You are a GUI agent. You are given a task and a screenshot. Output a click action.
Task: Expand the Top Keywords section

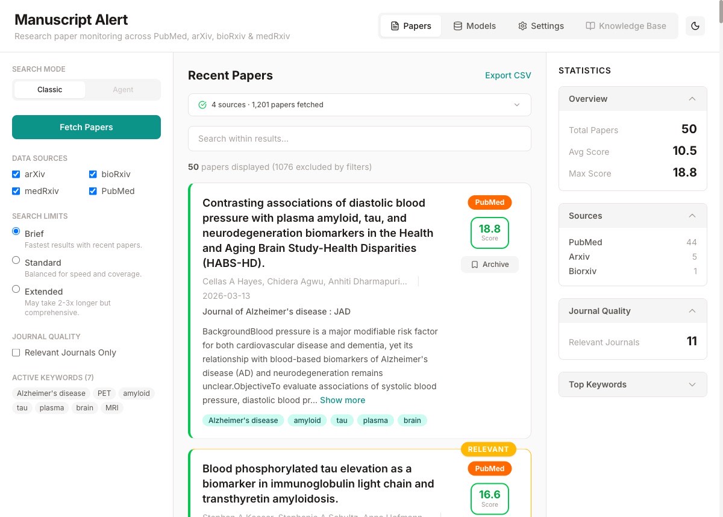click(692, 384)
